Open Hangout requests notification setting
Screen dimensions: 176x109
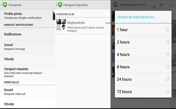[29, 72]
